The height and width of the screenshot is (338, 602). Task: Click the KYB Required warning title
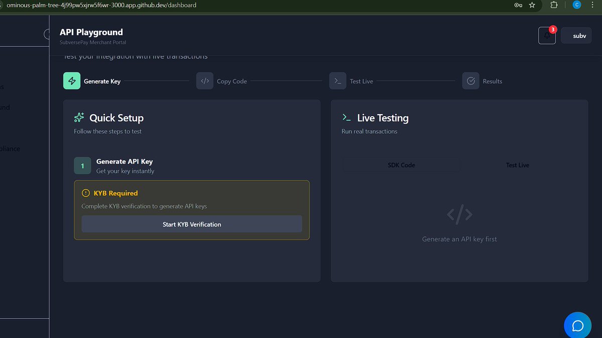click(116, 193)
